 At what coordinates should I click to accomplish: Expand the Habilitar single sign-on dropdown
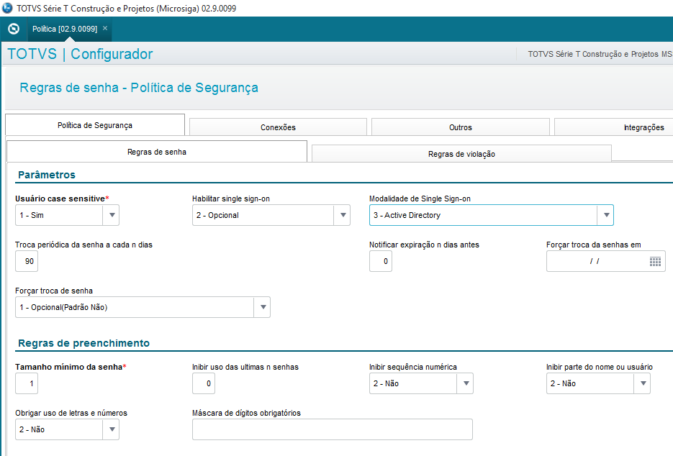coord(343,215)
